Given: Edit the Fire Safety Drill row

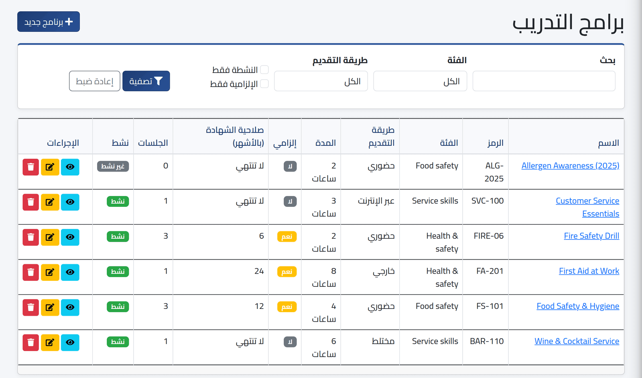Looking at the screenshot, I should pos(50,237).
